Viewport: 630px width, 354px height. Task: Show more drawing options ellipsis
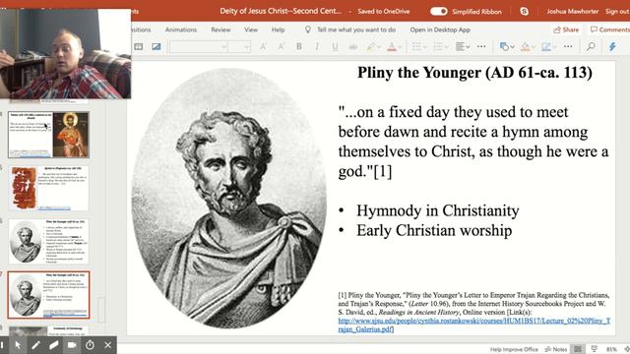(x=568, y=46)
